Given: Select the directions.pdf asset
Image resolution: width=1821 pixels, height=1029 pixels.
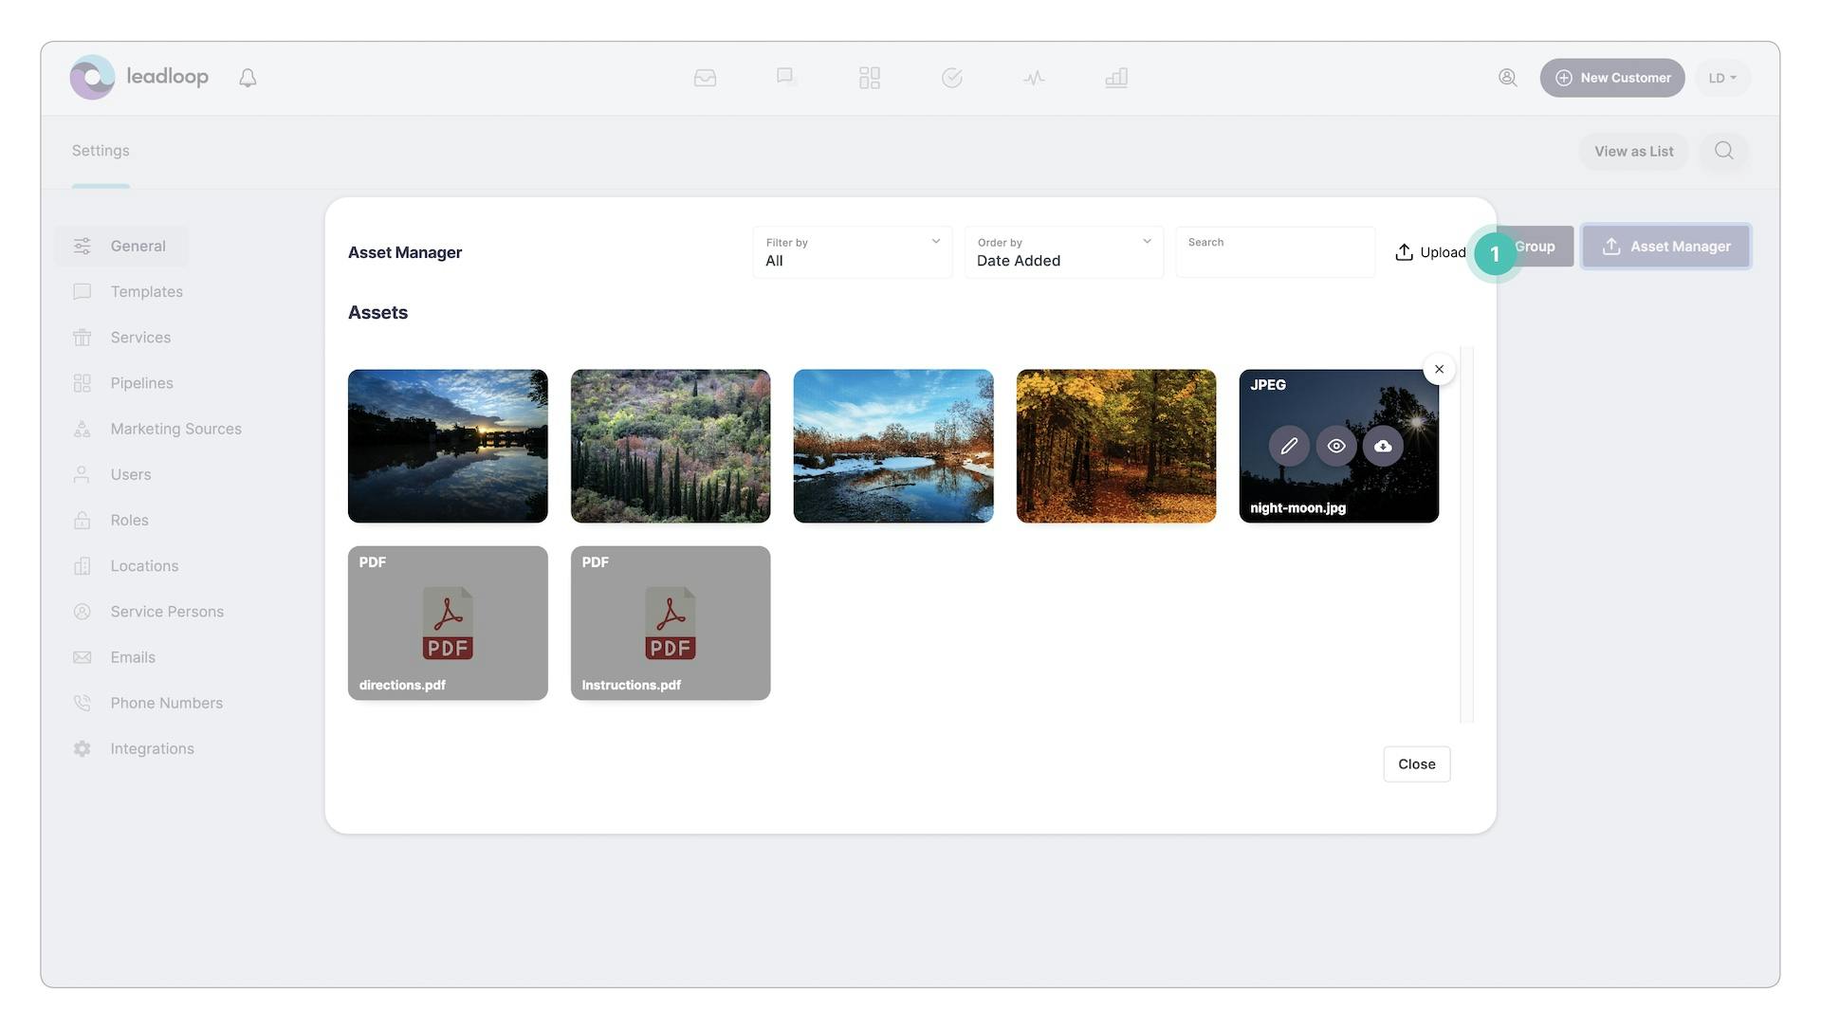Looking at the screenshot, I should coord(448,623).
